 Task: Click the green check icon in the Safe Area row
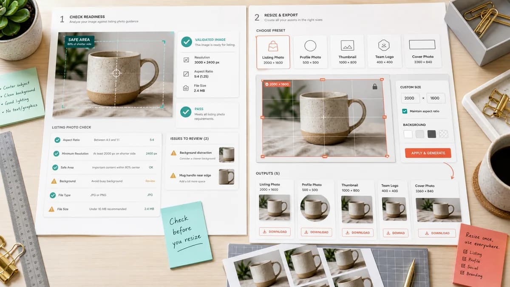tap(55, 168)
